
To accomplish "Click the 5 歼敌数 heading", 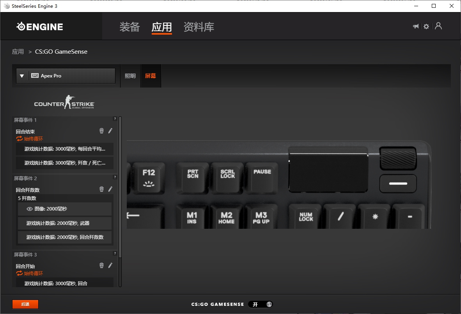I will click(27, 198).
